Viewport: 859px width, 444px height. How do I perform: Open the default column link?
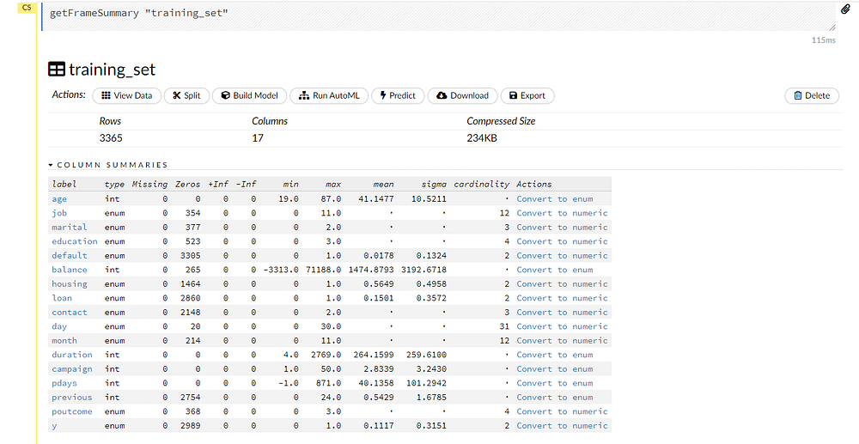click(69, 256)
